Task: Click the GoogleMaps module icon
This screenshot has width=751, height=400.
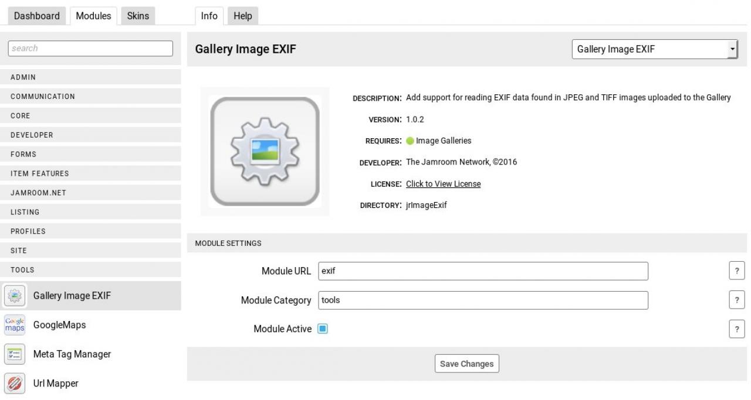Action: [15, 325]
